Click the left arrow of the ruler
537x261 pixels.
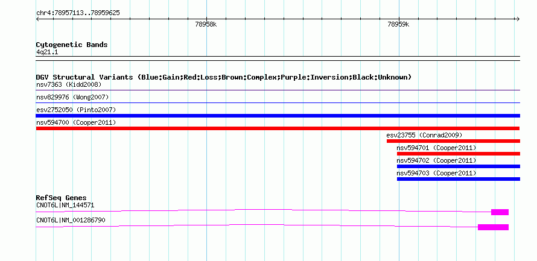(x=37, y=19)
